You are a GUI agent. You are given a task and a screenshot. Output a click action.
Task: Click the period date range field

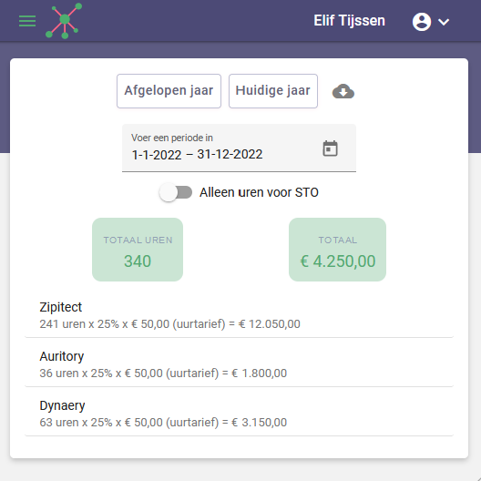point(239,148)
